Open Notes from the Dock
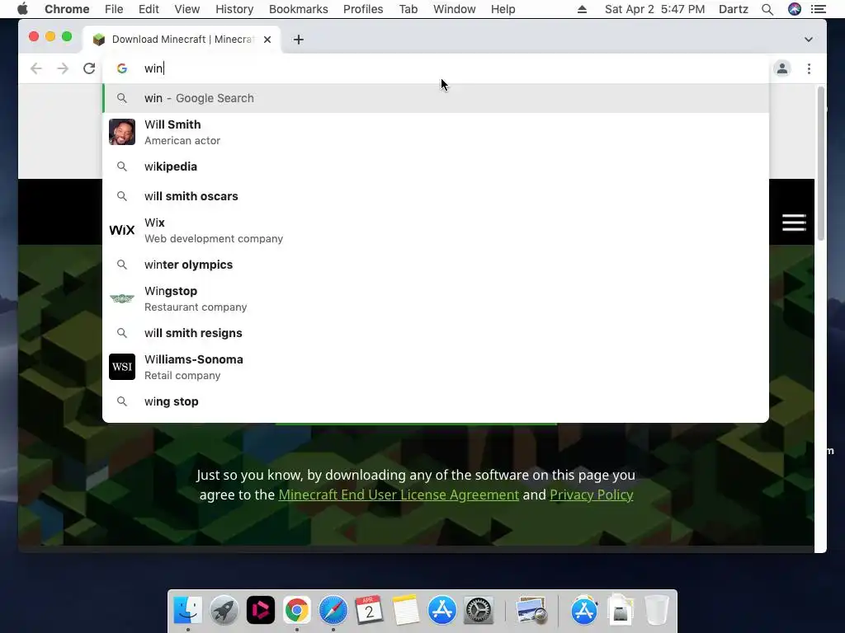Viewport: 845px width, 633px height. [406, 611]
